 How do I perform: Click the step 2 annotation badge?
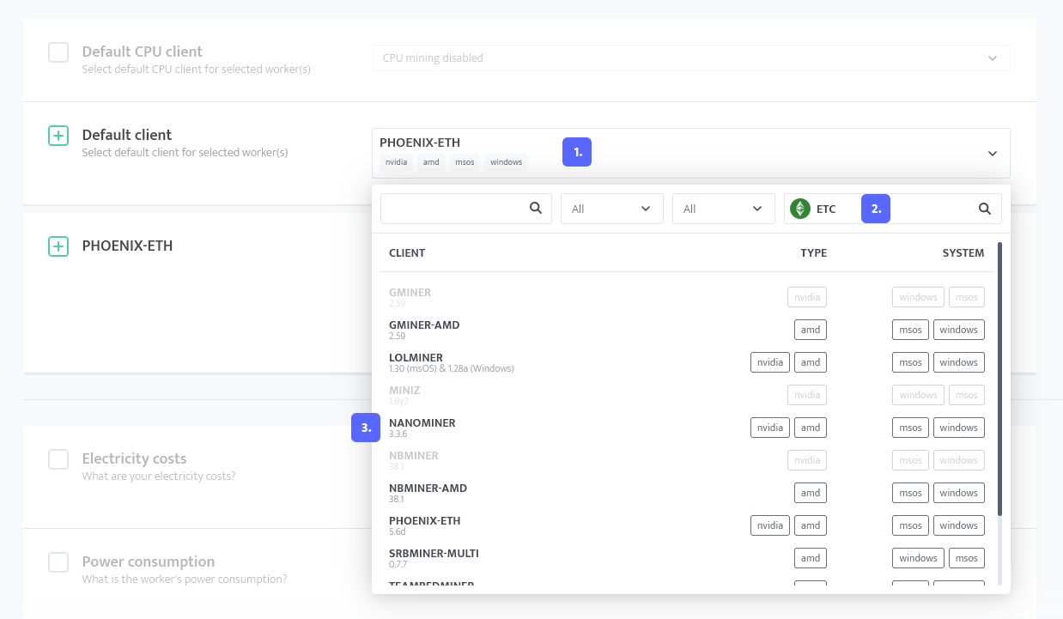(x=876, y=209)
